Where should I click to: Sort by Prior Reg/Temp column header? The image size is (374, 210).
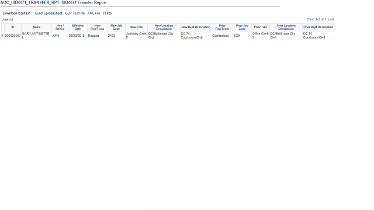(222, 27)
